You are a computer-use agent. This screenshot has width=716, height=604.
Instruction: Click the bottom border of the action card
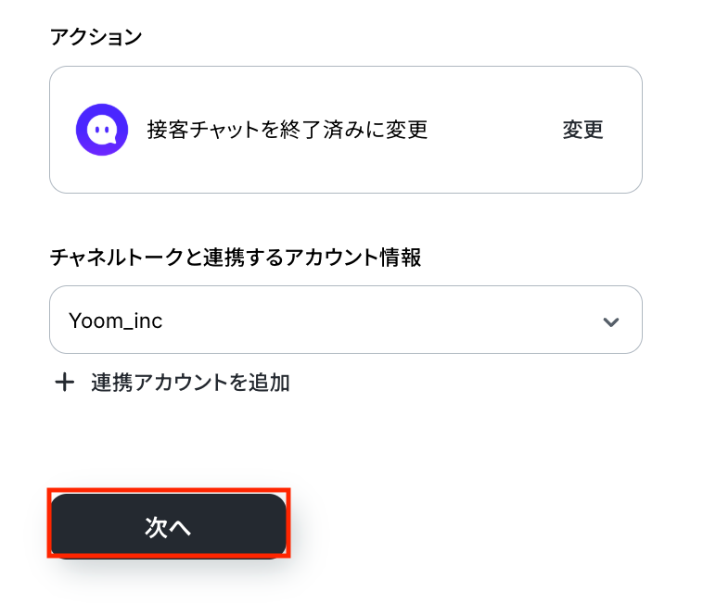click(x=345, y=193)
